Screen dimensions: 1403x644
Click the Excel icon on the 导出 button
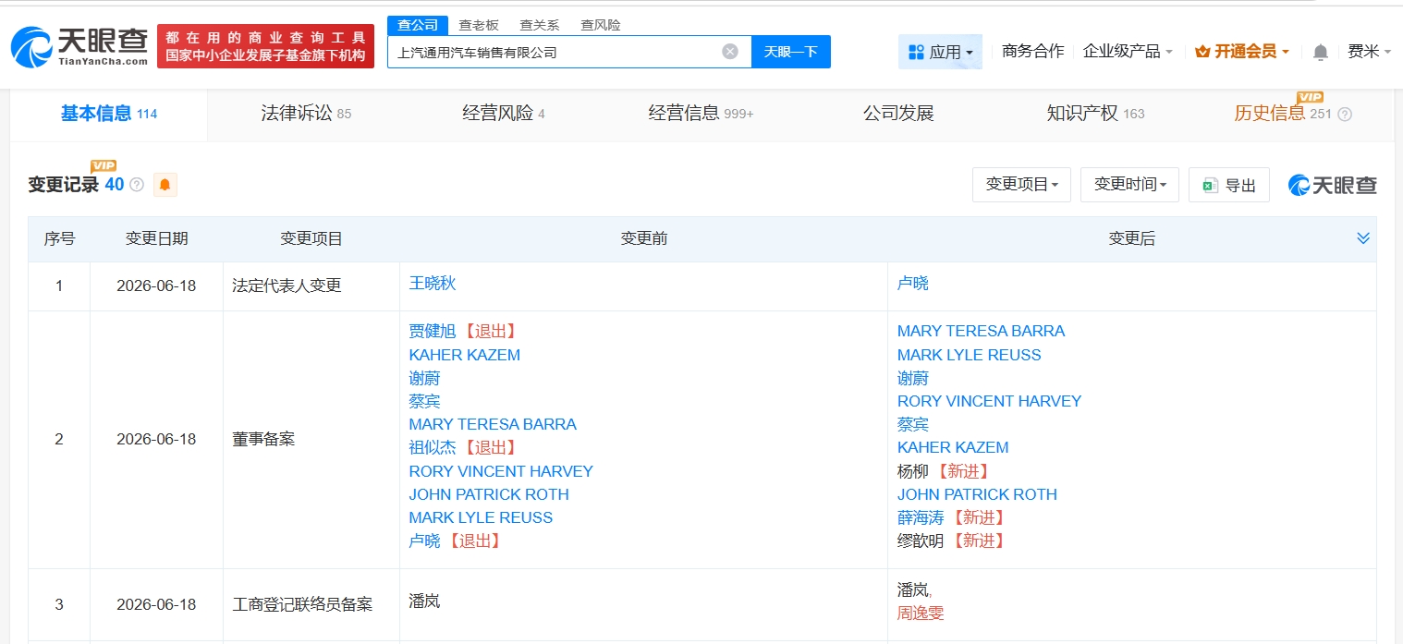(x=1211, y=186)
